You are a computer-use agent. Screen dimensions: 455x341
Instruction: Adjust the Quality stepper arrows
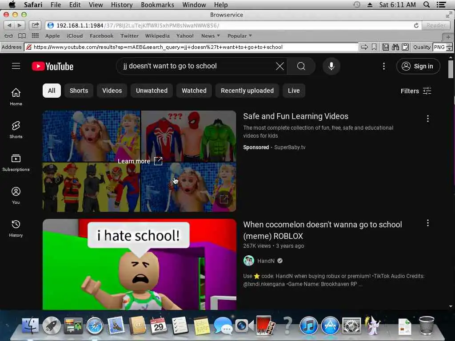pyautogui.click(x=450, y=47)
